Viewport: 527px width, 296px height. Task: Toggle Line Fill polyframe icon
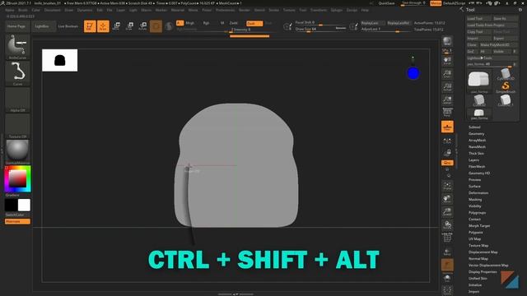(x=447, y=238)
